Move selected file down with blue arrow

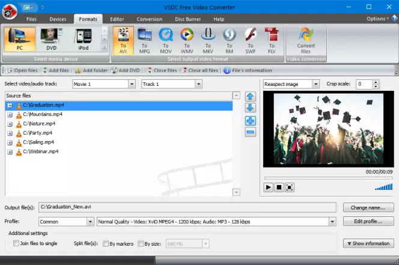click(251, 108)
